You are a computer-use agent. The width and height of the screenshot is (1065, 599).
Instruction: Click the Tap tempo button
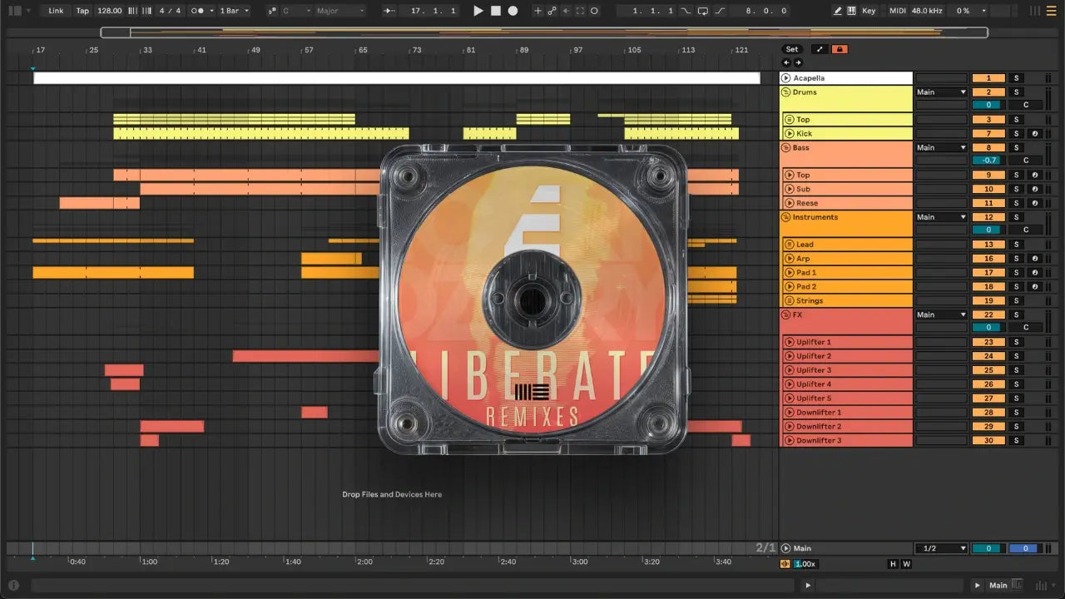point(82,11)
